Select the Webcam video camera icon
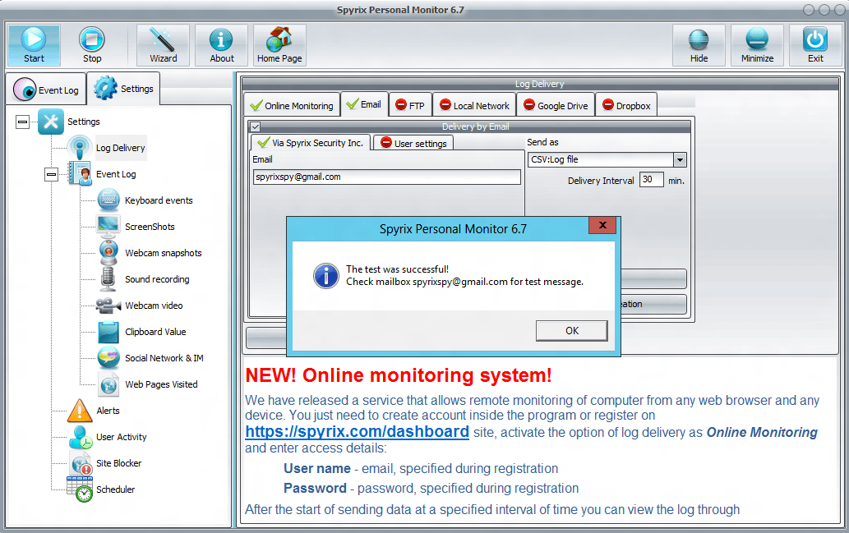Image resolution: width=849 pixels, height=533 pixels. [108, 306]
